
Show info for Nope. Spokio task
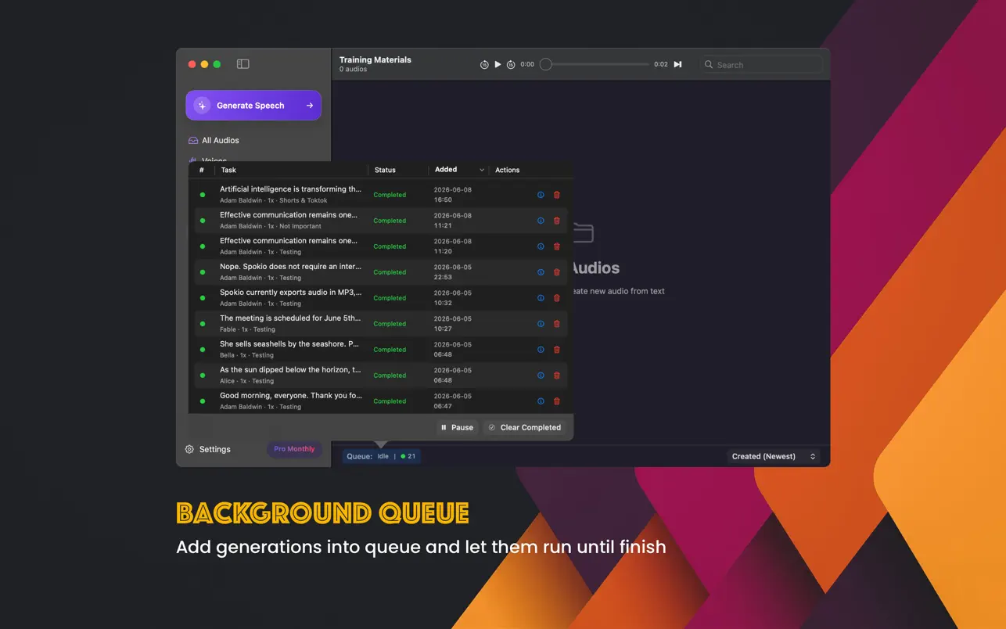coord(541,272)
